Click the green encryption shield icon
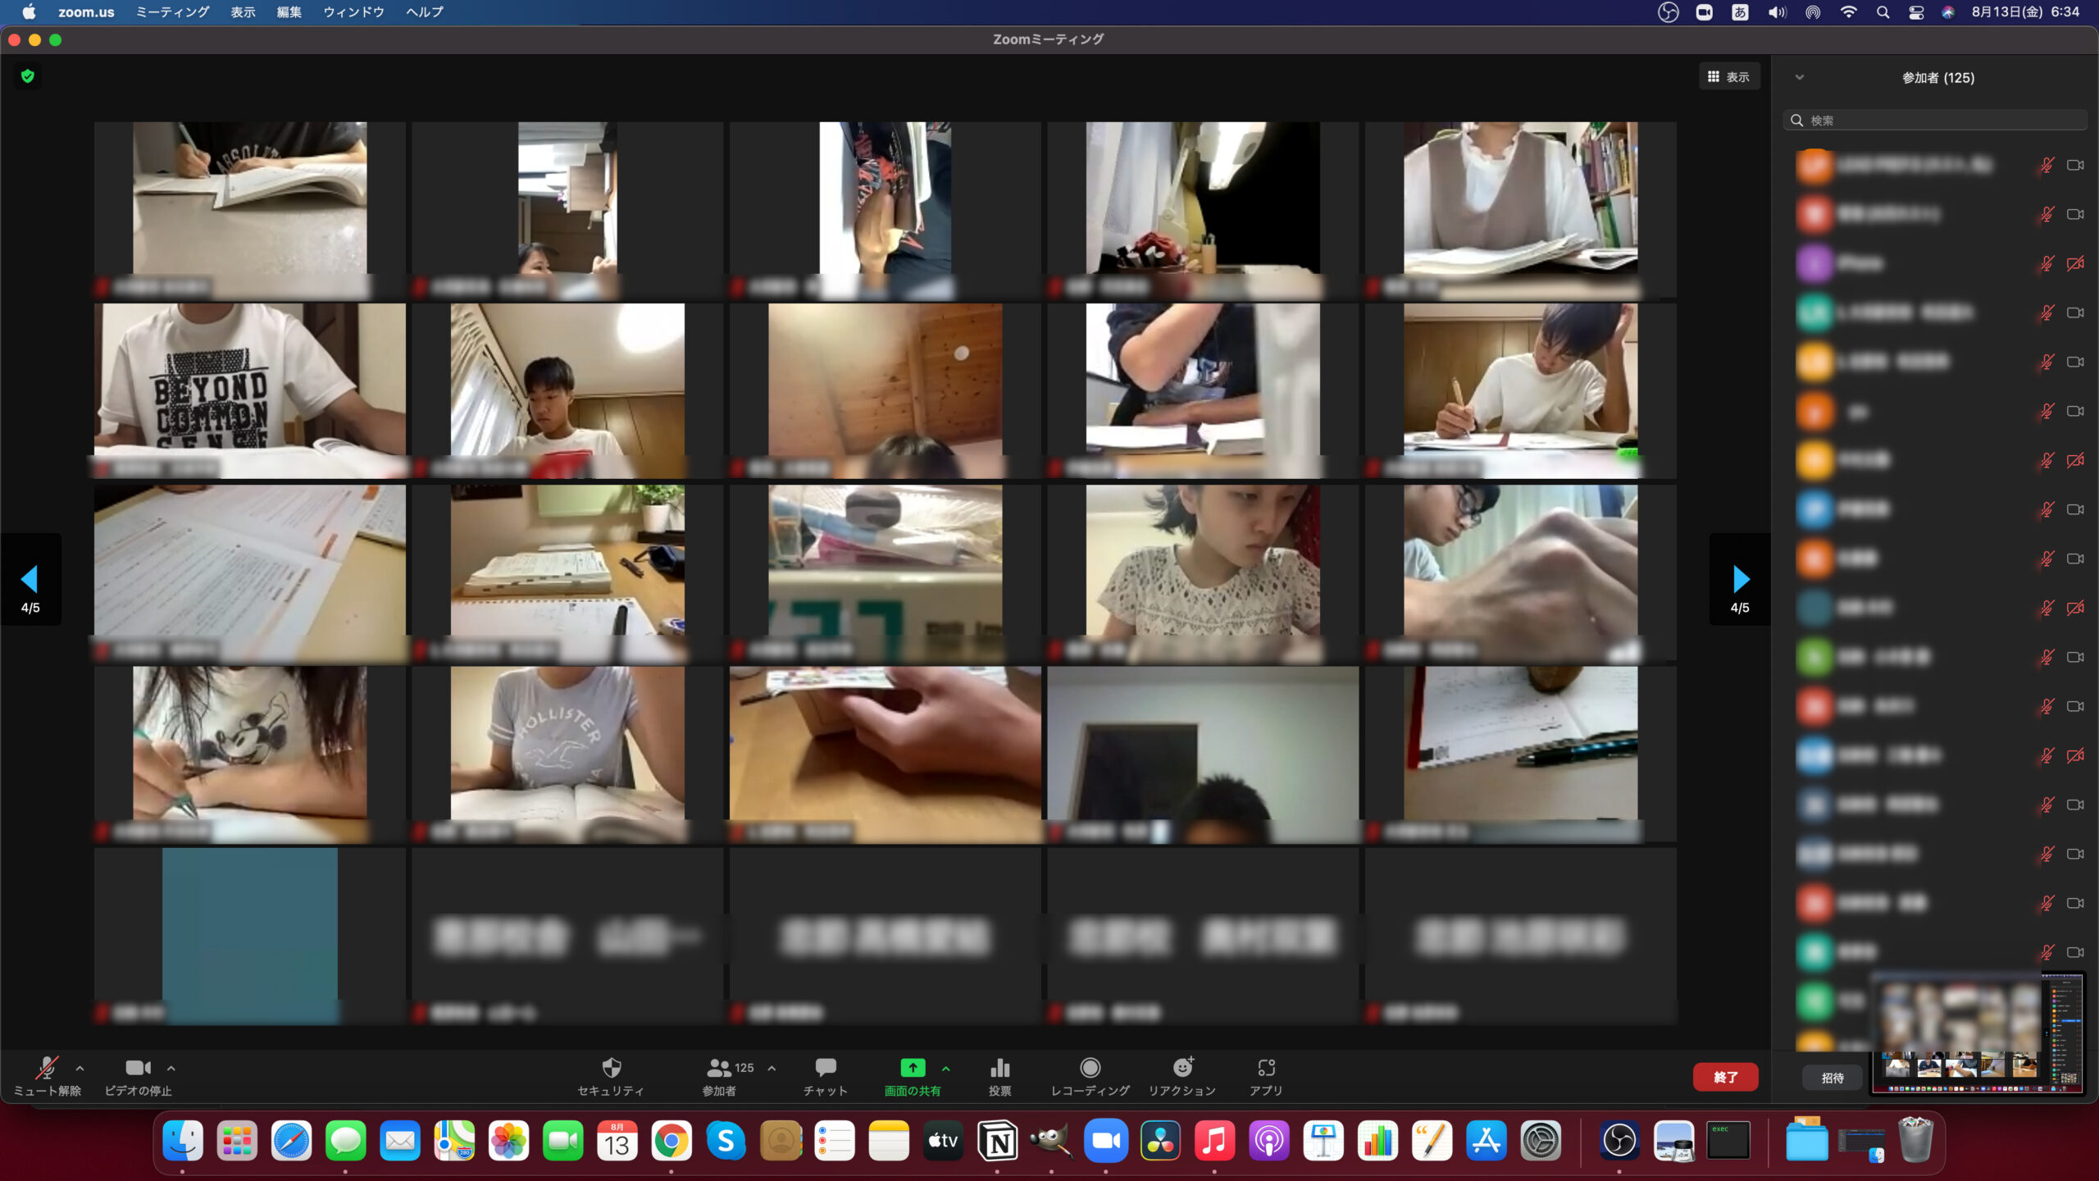 click(x=28, y=76)
